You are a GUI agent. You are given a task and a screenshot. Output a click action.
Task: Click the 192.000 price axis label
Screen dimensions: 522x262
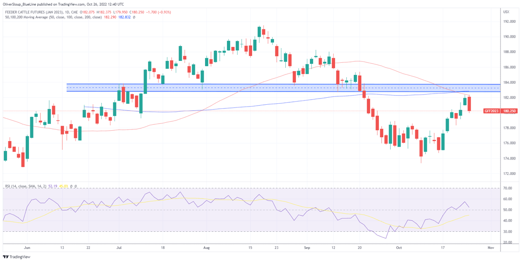point(508,21)
